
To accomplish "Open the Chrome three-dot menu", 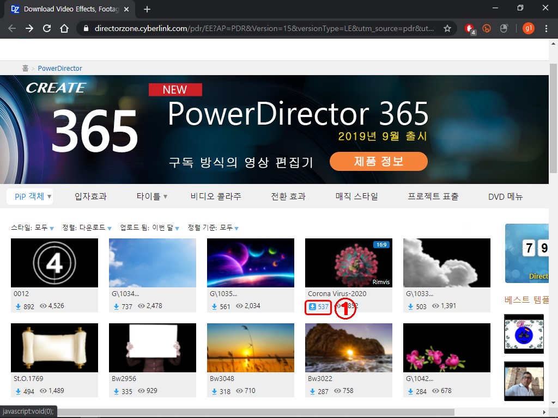I will point(546,28).
